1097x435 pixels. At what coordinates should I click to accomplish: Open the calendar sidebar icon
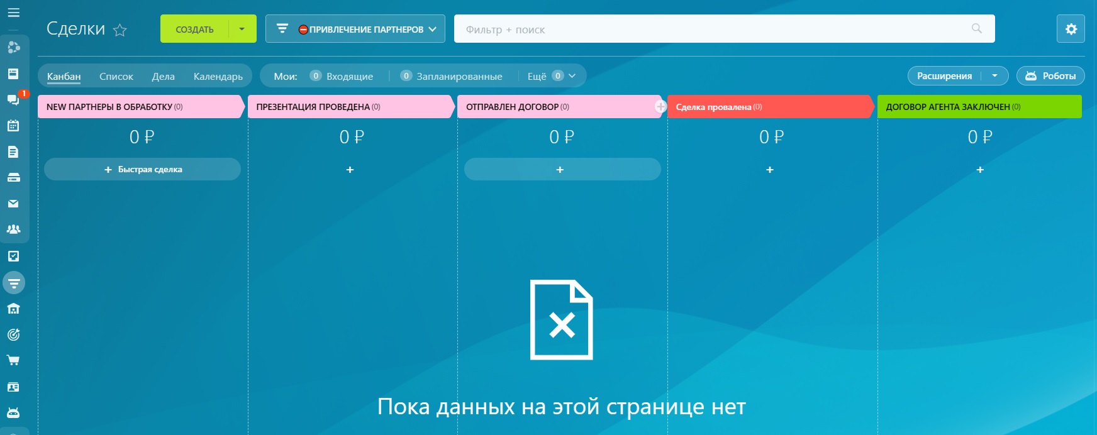point(13,126)
